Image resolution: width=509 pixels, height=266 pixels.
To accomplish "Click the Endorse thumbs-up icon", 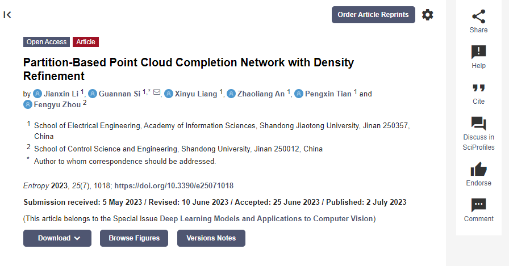I will [478, 169].
